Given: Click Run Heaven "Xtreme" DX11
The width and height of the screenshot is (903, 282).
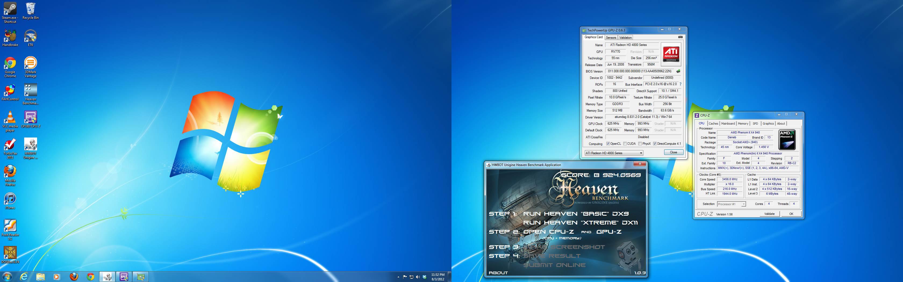Looking at the screenshot, I should pos(580,222).
